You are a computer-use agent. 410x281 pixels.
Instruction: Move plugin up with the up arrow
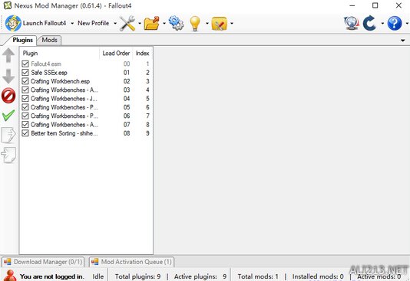(8, 55)
